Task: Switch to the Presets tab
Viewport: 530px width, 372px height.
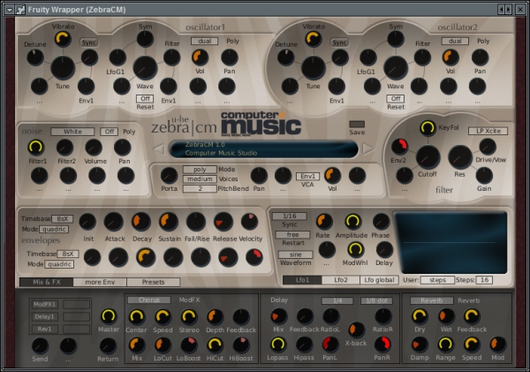Action: (154, 282)
